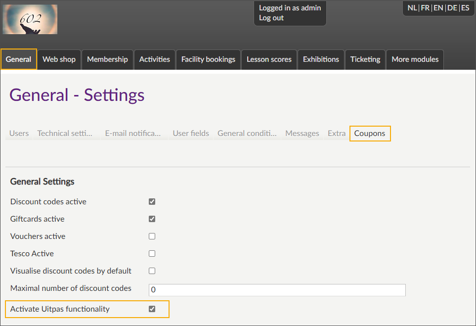Enable Vouchers active
Viewport: 476px width, 326px height.
pyautogui.click(x=152, y=236)
